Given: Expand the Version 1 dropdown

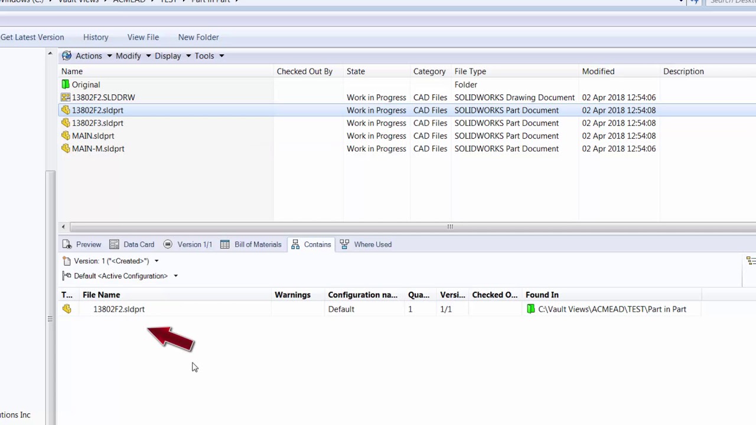Looking at the screenshot, I should [x=157, y=261].
